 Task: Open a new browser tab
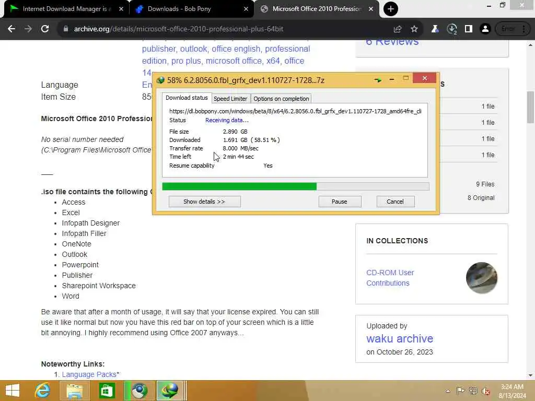click(391, 9)
